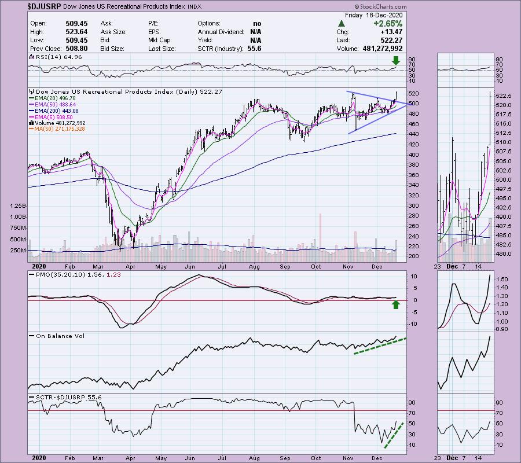
Task: Select the SCTR (Industry) value 55.6 in header
Action: pos(254,49)
